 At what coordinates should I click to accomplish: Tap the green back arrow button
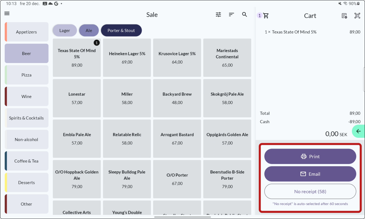(x=358, y=131)
